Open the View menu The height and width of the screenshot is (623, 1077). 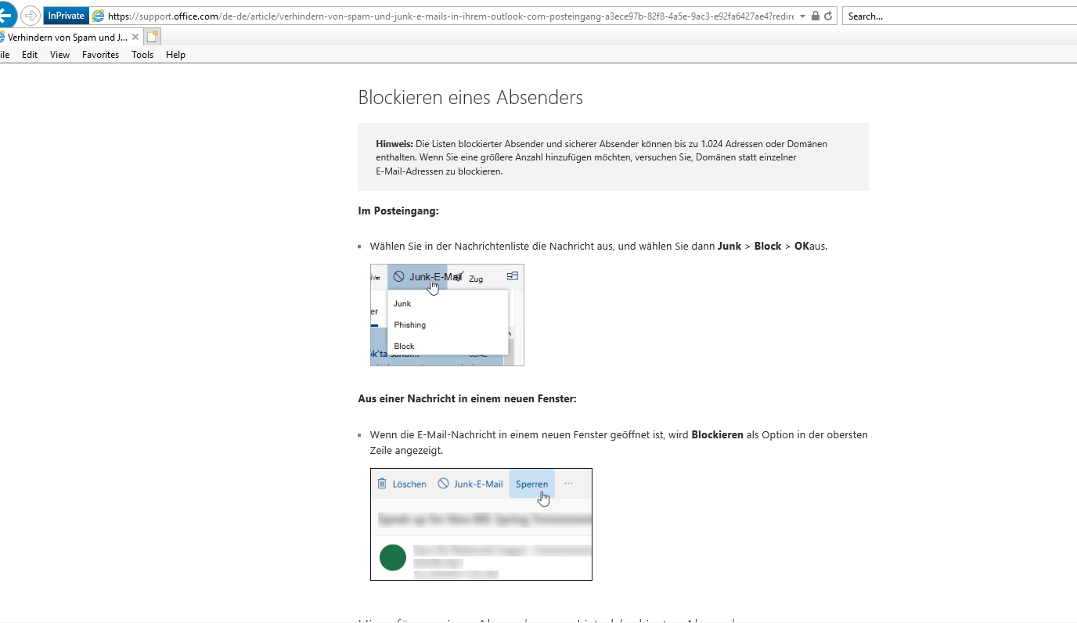pyautogui.click(x=60, y=55)
